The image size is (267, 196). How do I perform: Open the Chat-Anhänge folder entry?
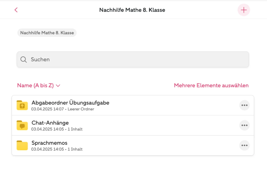pyautogui.click(x=133, y=125)
